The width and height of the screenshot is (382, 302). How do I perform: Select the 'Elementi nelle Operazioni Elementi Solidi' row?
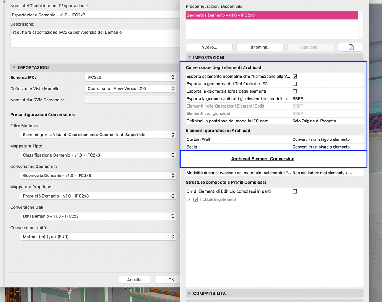pos(275,106)
